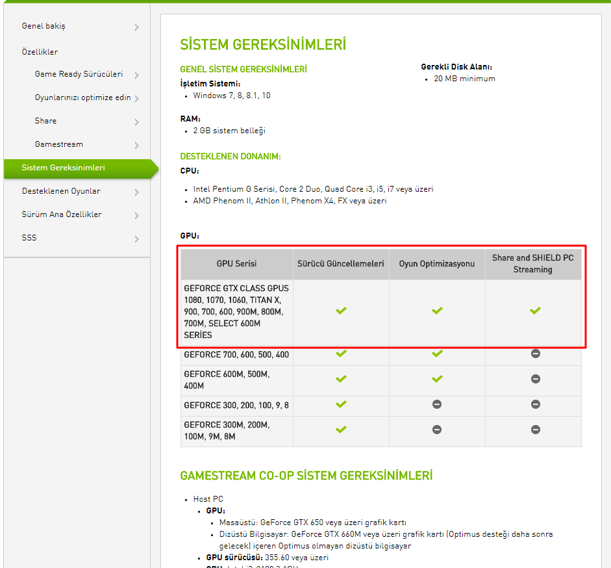Click streaming checkmark for GTX class row
The height and width of the screenshot is (568, 611).
tap(535, 311)
